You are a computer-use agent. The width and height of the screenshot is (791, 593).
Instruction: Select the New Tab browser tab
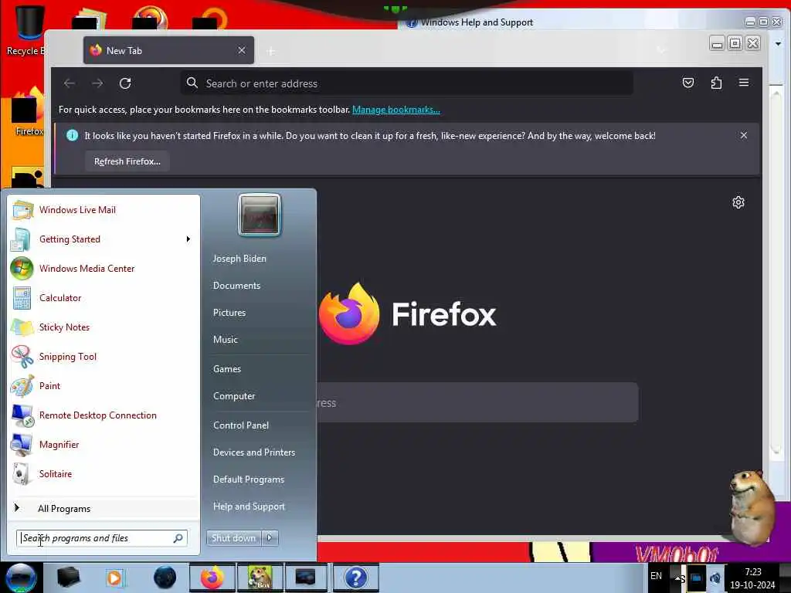[x=168, y=50]
